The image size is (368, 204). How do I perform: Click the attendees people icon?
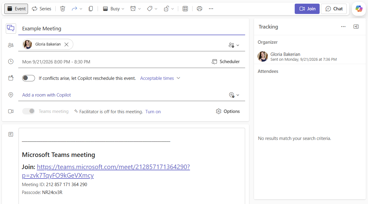[x=11, y=45]
